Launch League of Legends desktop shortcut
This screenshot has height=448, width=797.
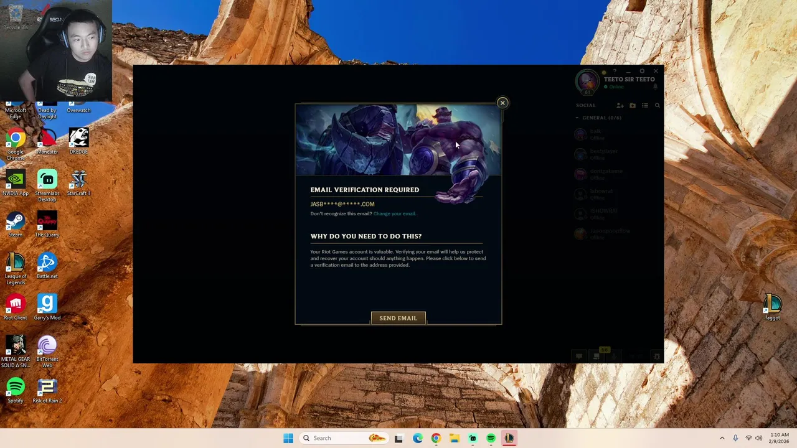pos(16,269)
